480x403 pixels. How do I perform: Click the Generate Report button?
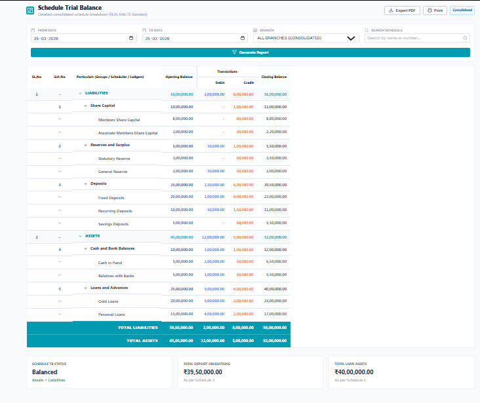pyautogui.click(x=250, y=52)
